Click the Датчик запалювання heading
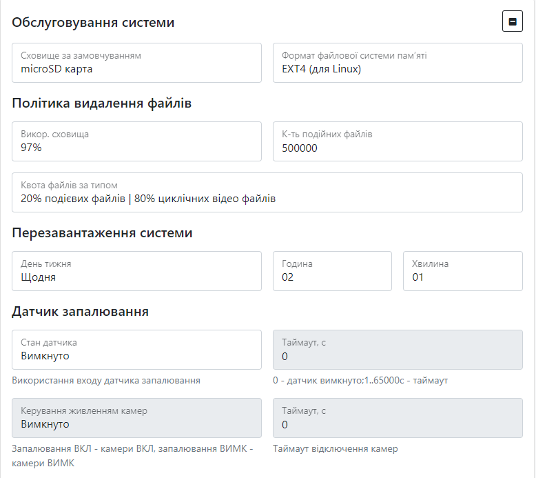The height and width of the screenshot is (478, 536). (81, 312)
